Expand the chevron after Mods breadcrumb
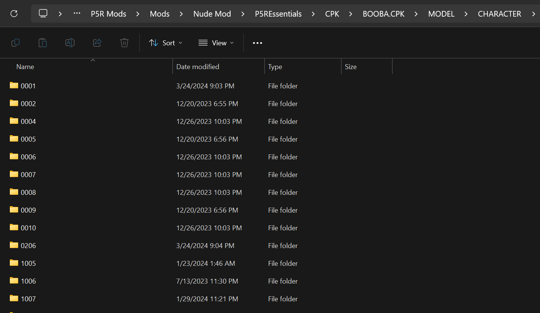Image resolution: width=540 pixels, height=313 pixels. coord(182,14)
